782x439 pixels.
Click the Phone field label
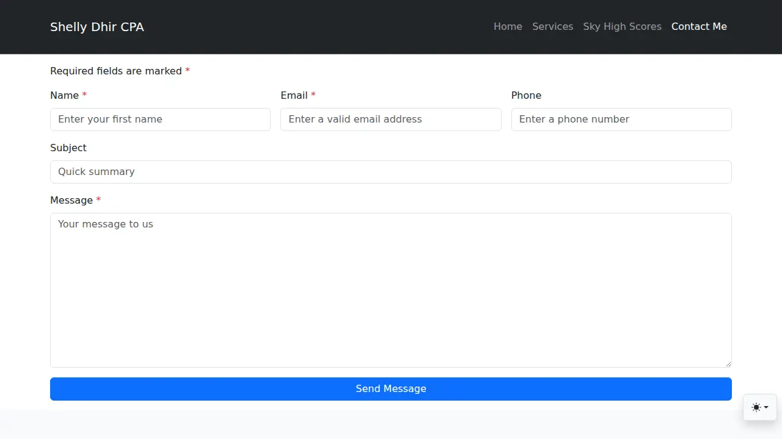(526, 96)
